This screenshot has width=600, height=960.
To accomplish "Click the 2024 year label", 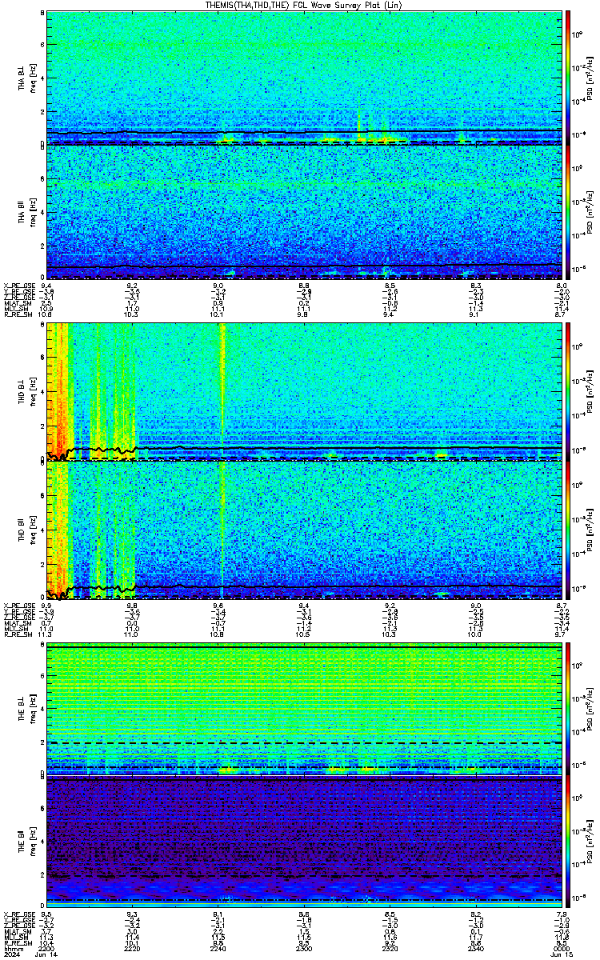I will pyautogui.click(x=11, y=955).
